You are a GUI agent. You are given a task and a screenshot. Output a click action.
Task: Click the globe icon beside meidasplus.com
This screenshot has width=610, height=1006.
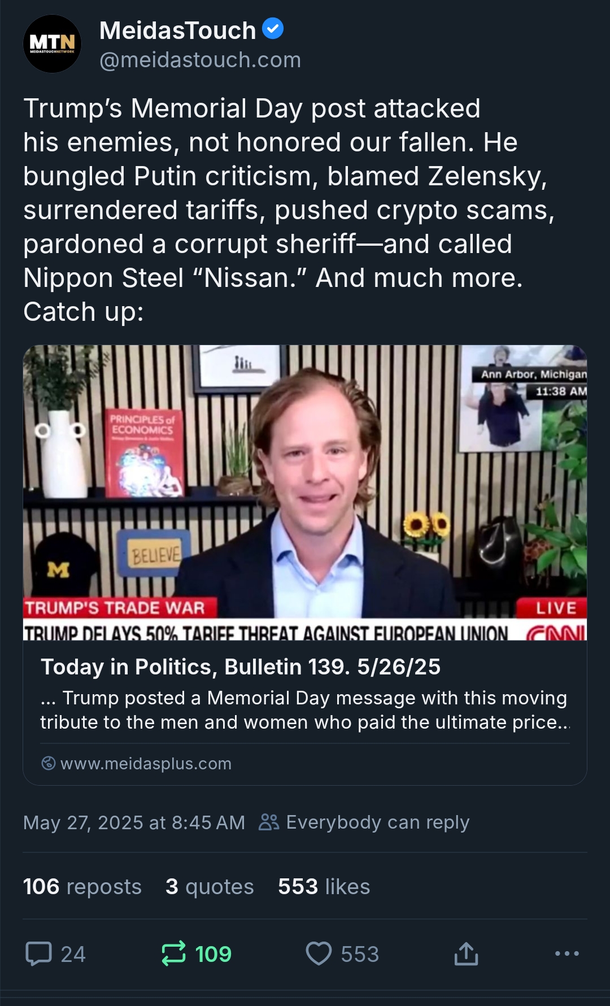tap(49, 763)
